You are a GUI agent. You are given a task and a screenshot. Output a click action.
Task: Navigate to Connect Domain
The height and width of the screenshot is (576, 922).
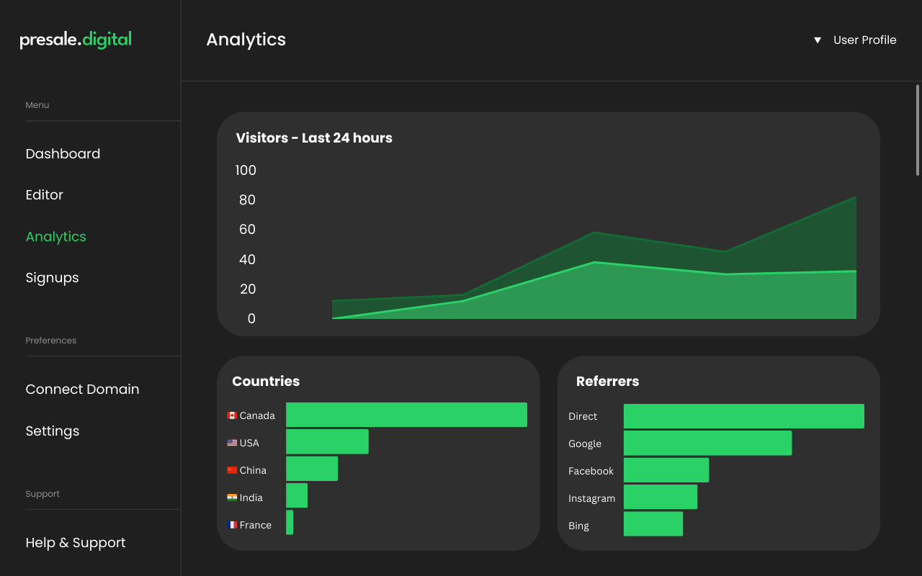point(82,390)
